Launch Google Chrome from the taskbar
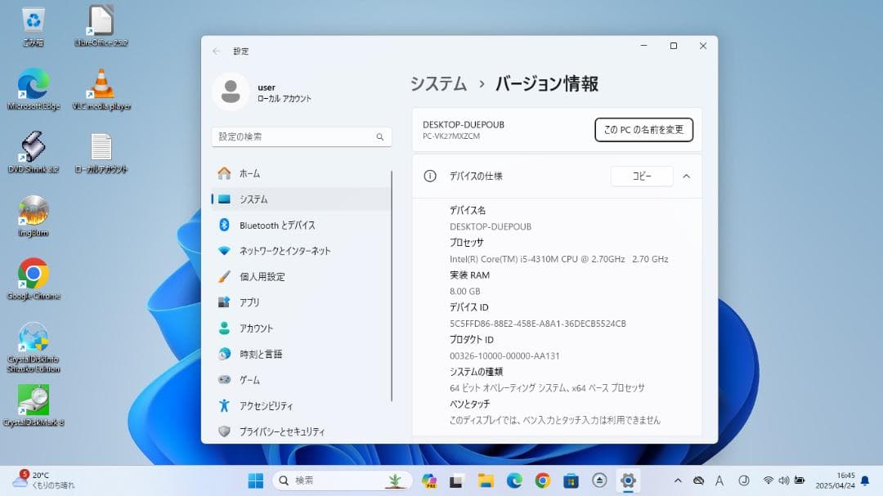883x496 pixels. [x=543, y=480]
